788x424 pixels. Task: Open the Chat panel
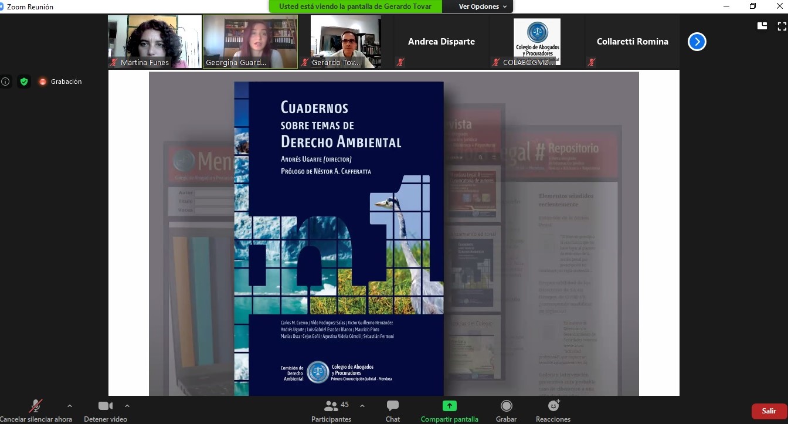point(393,406)
